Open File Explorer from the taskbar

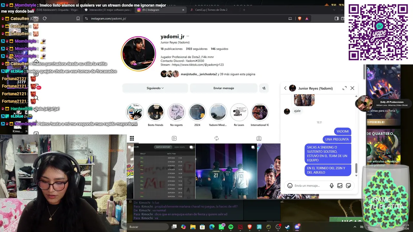(193, 227)
